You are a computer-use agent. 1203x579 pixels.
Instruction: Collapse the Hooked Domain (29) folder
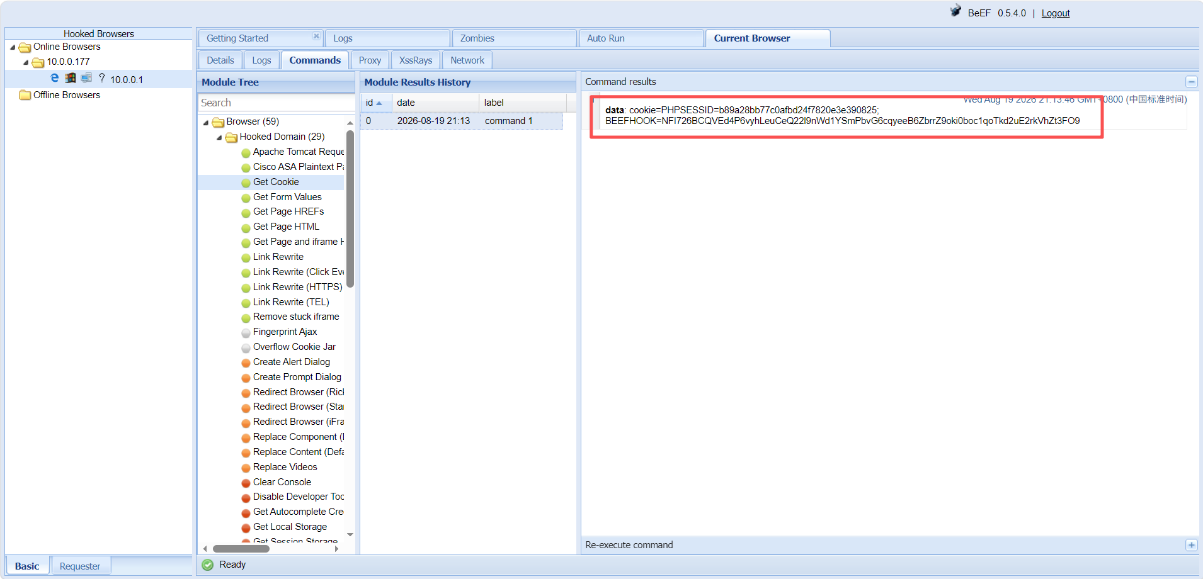tap(219, 137)
